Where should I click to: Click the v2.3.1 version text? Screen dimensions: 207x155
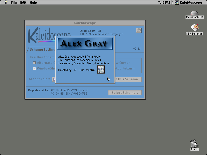pyautogui.click(x=137, y=49)
